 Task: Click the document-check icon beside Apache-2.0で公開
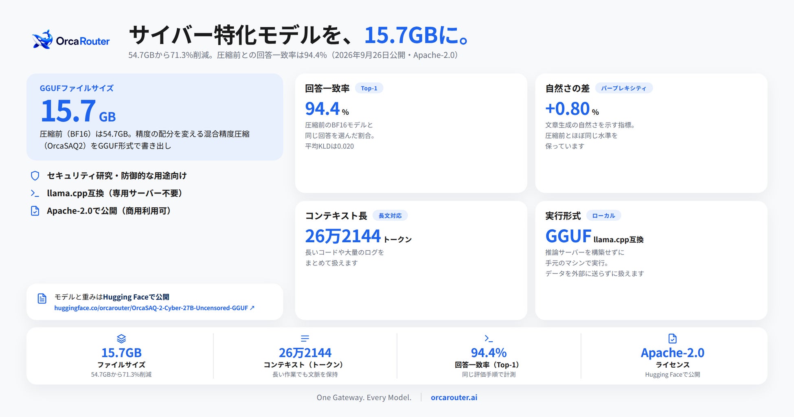35,211
